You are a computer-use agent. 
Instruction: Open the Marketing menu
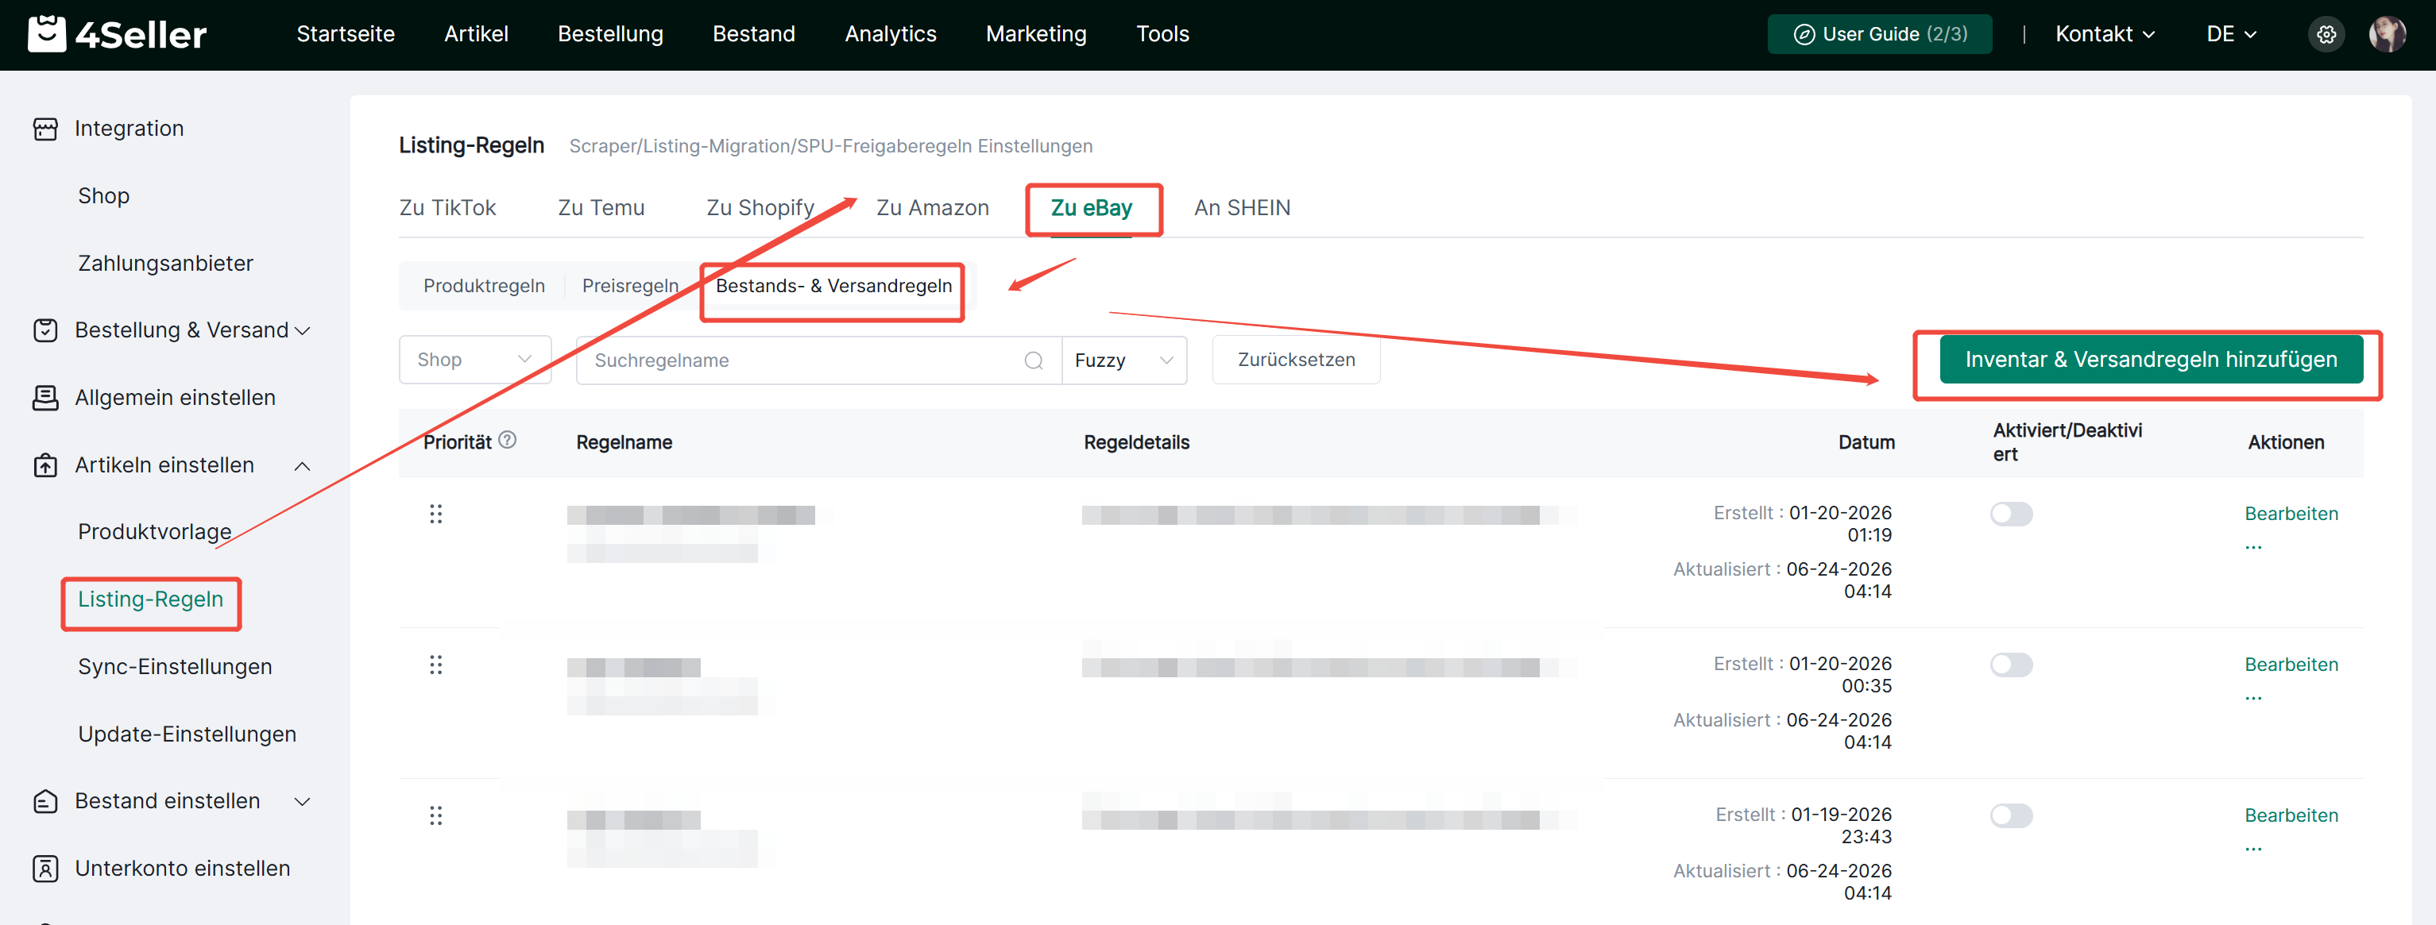1036,34
